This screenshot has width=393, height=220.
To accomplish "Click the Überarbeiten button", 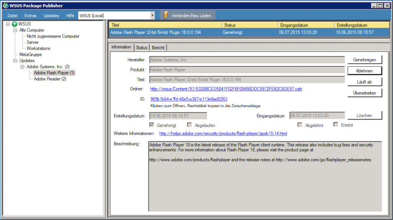I will click(x=365, y=93).
